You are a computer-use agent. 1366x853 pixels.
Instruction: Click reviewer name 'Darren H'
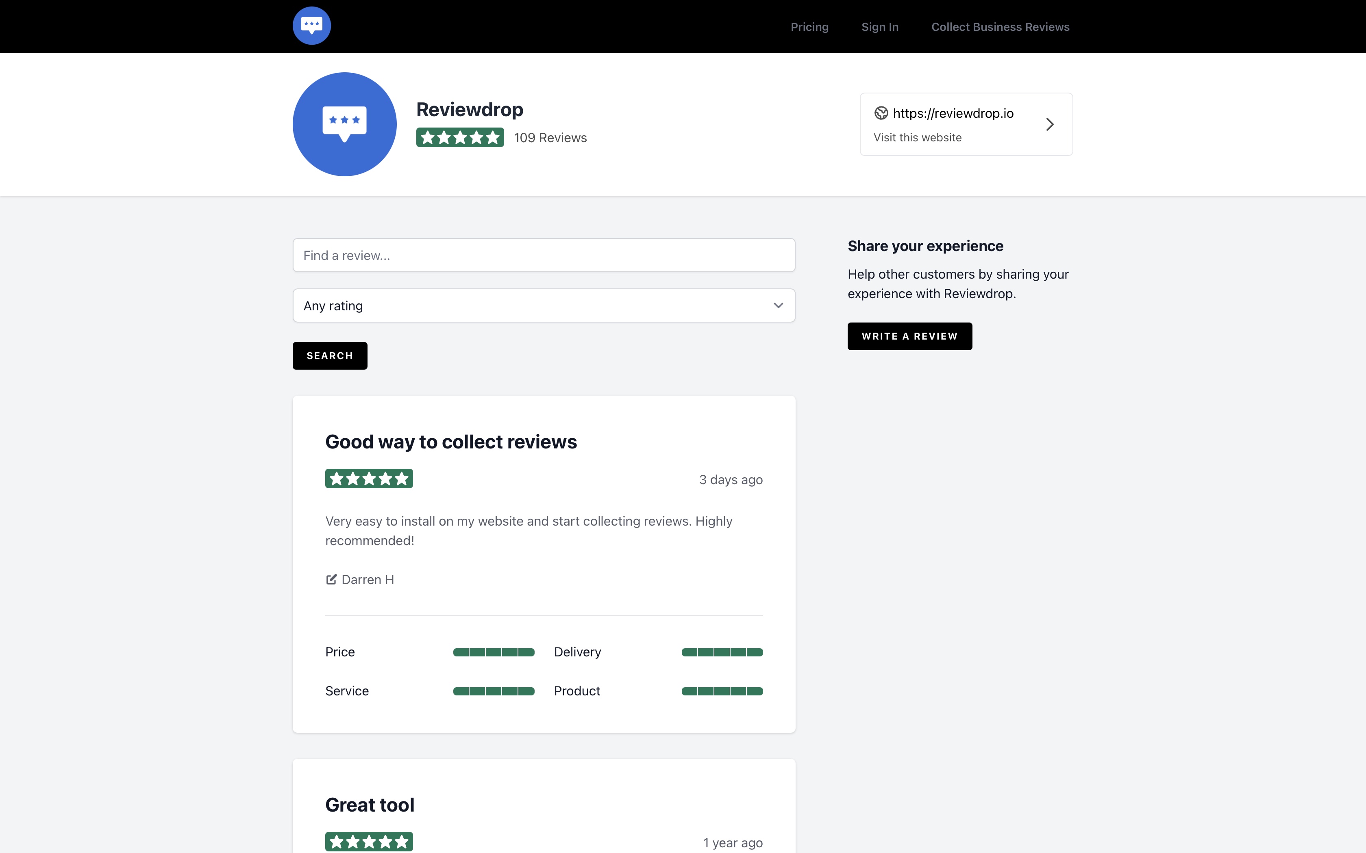(x=368, y=579)
